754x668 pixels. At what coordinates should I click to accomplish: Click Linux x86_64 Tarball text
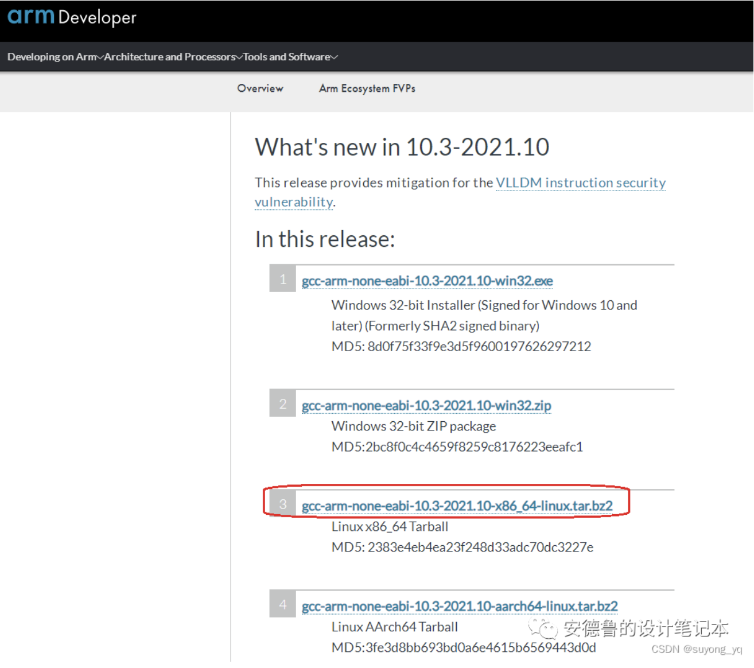pos(390,526)
